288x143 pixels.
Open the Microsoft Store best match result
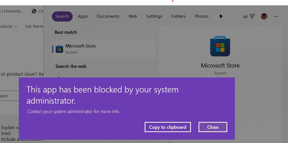click(x=104, y=49)
